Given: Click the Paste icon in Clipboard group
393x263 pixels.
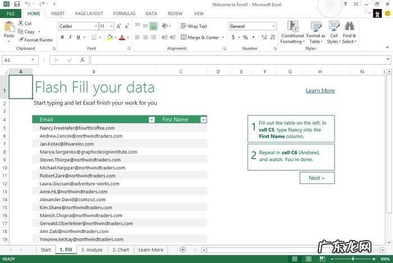Looking at the screenshot, I should click(9, 27).
